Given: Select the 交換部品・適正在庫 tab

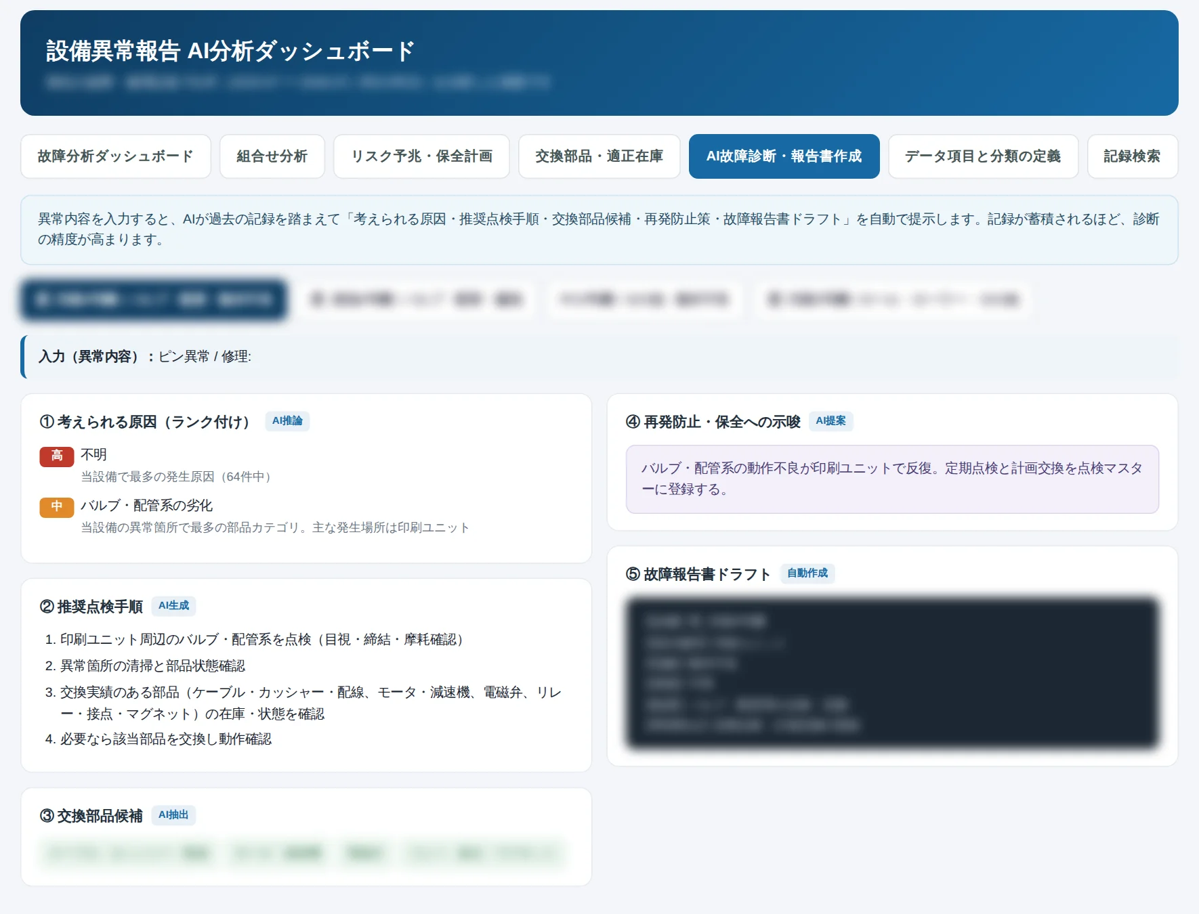Looking at the screenshot, I should coord(599,156).
